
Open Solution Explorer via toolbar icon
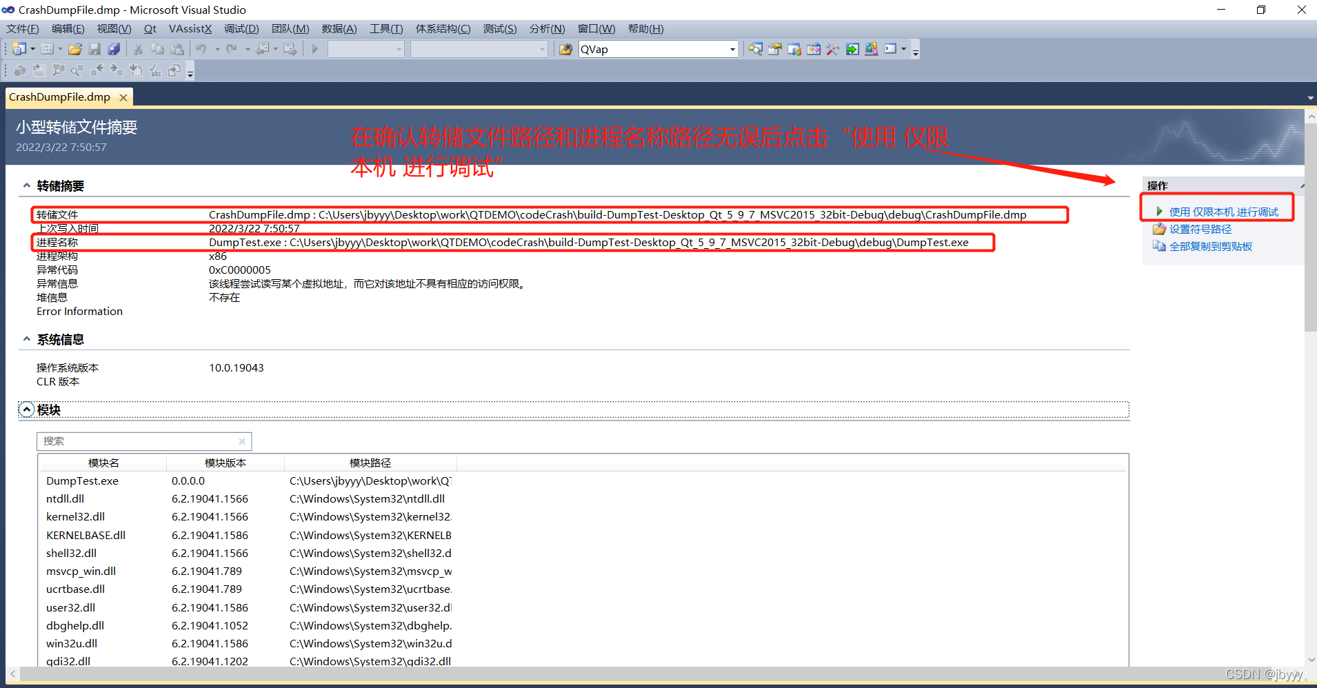pyautogui.click(x=756, y=49)
